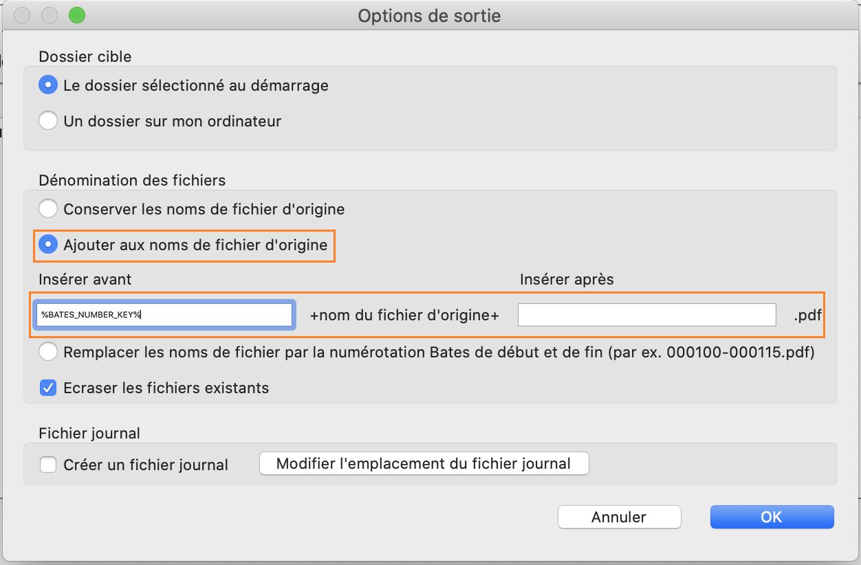Click inside the "Insérer avant" text field
861x565 pixels.
pos(164,314)
